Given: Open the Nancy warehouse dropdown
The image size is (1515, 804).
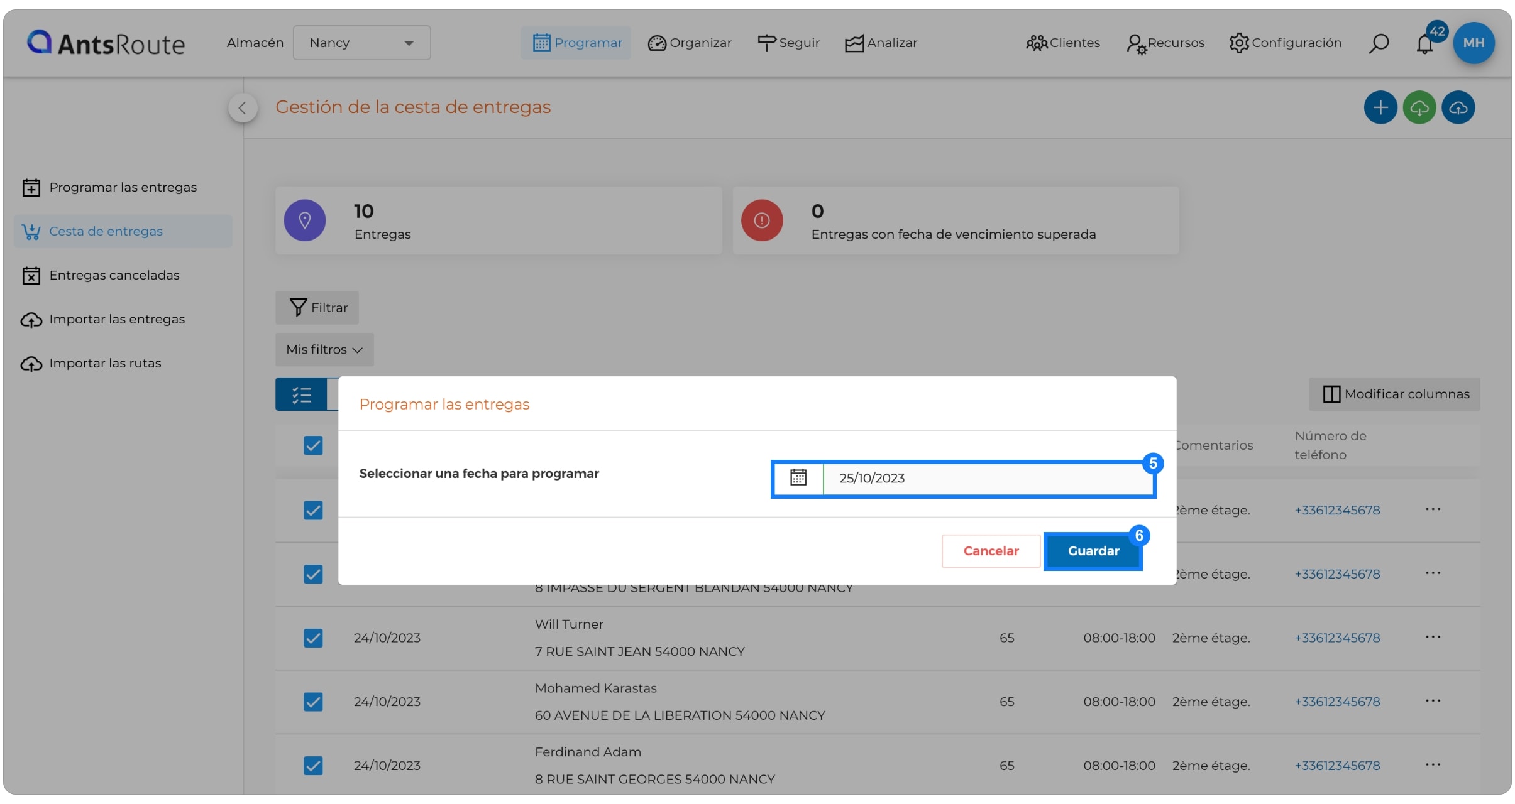Looking at the screenshot, I should (x=361, y=43).
